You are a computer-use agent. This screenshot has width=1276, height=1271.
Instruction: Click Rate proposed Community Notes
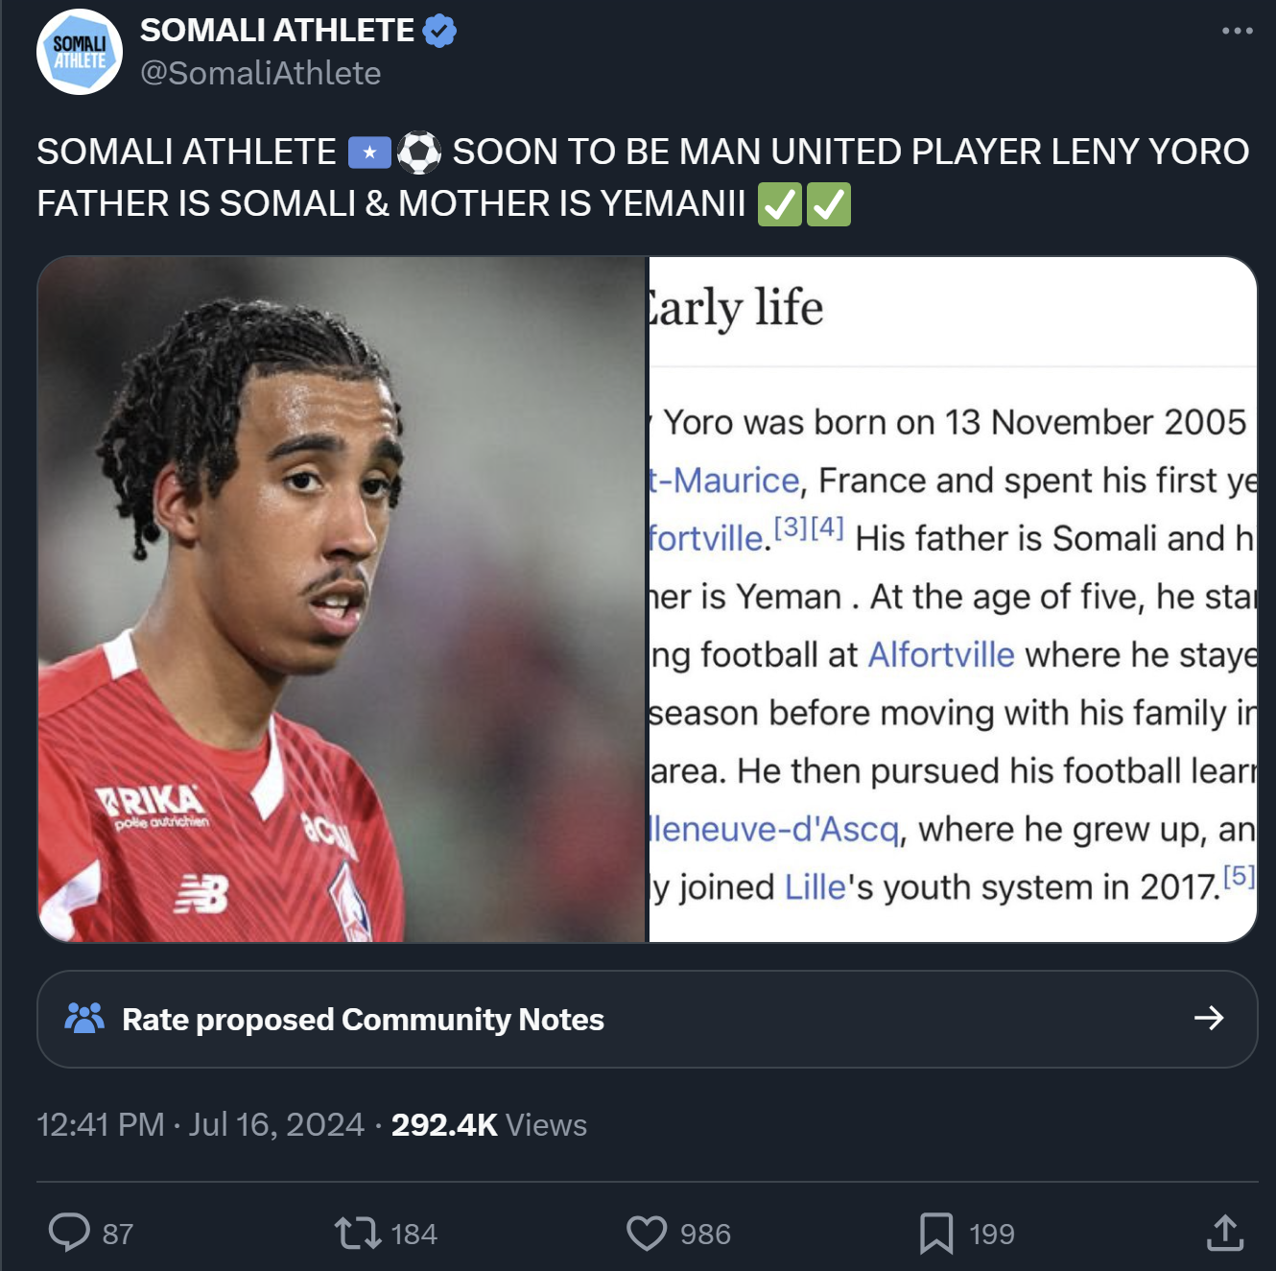click(x=363, y=1019)
